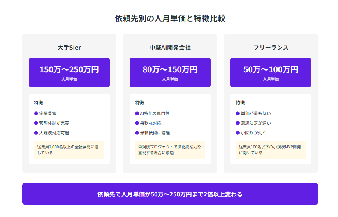Viewport: 338px width, 217px height.
Task: Click the 小規模MVP開発 yellow note box
Action: (x=271, y=150)
